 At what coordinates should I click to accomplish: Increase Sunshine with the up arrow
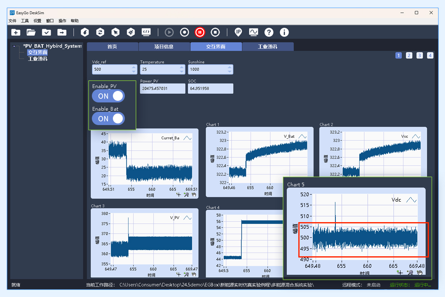tap(230, 67)
